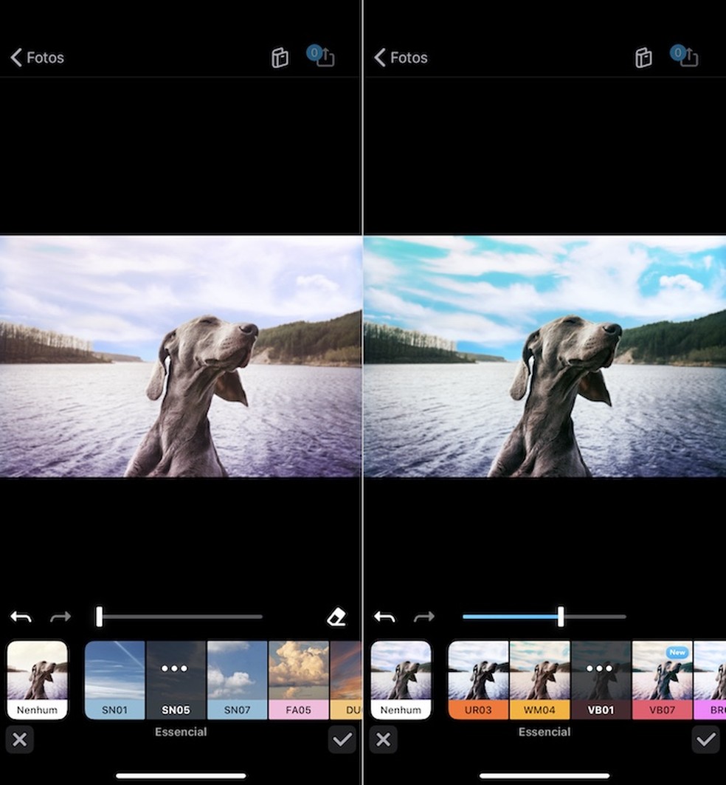Tap the Essencial category label
The width and height of the screenshot is (726, 785).
coord(181,732)
